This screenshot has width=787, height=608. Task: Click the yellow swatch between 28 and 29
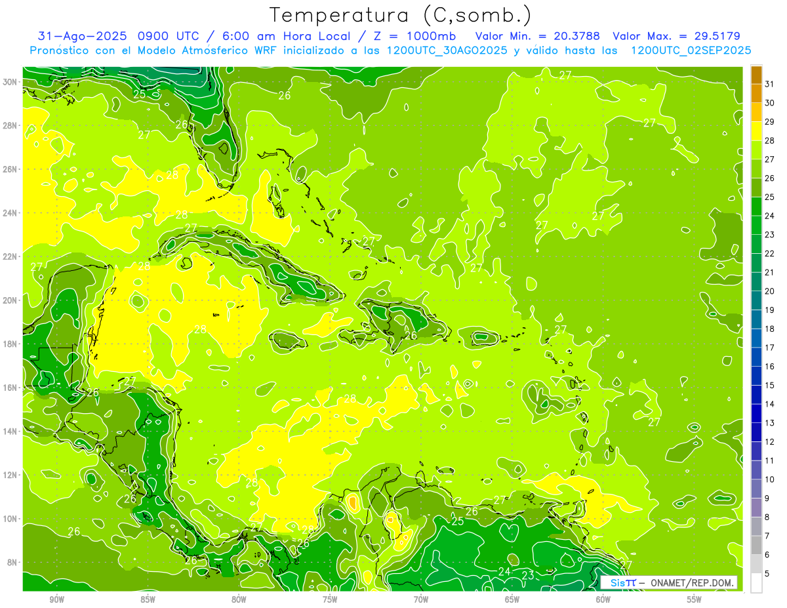click(x=756, y=131)
